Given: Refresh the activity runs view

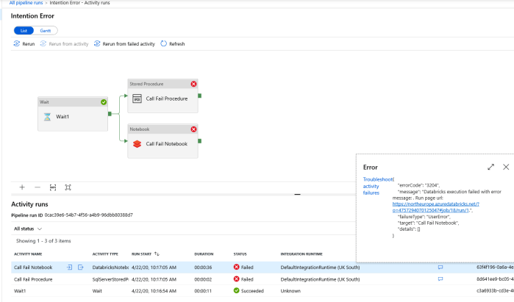Looking at the screenshot, I should pos(172,43).
